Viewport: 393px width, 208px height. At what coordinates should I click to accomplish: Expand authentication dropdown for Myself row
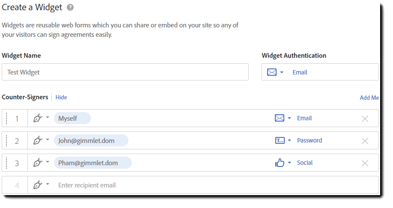(289, 118)
